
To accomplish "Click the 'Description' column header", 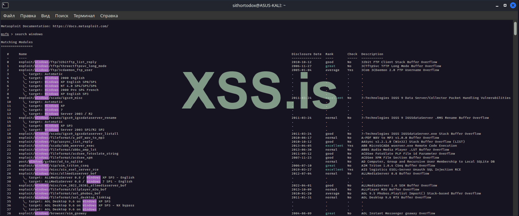I will point(372,54).
